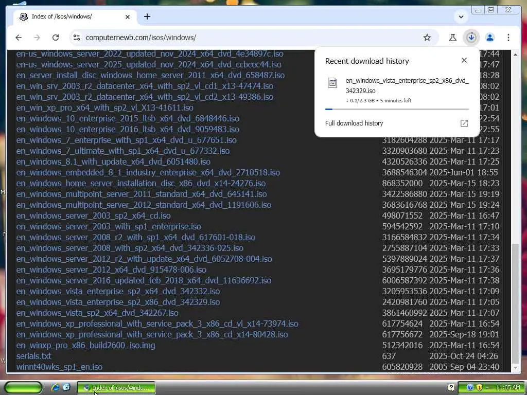The image size is (527, 395).
Task: Open windows_server_2003_with_sp1_enterprise link
Action: click(x=109, y=226)
